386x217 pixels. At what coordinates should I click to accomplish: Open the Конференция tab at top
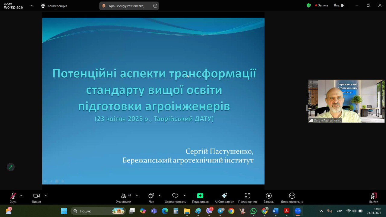tap(54, 6)
